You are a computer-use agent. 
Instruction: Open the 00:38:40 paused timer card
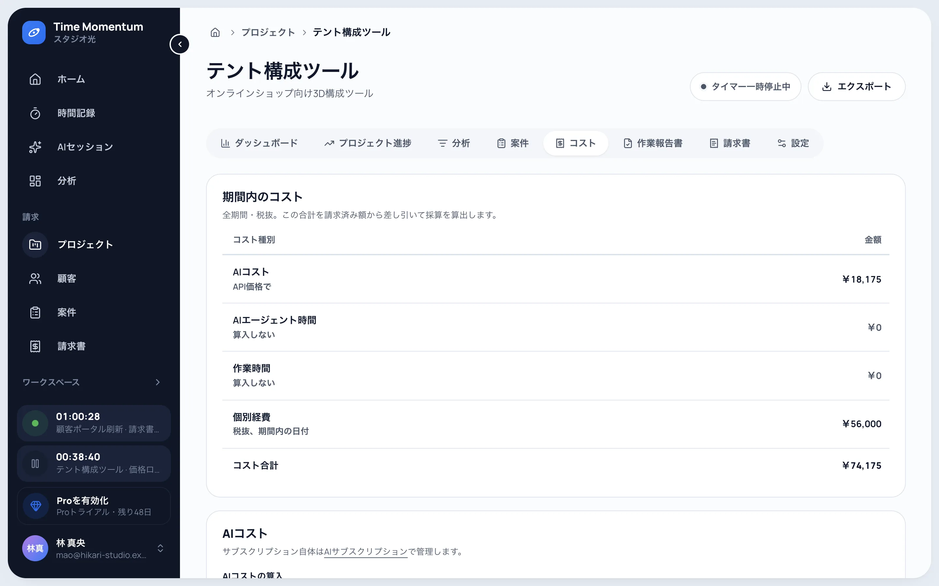coord(94,464)
